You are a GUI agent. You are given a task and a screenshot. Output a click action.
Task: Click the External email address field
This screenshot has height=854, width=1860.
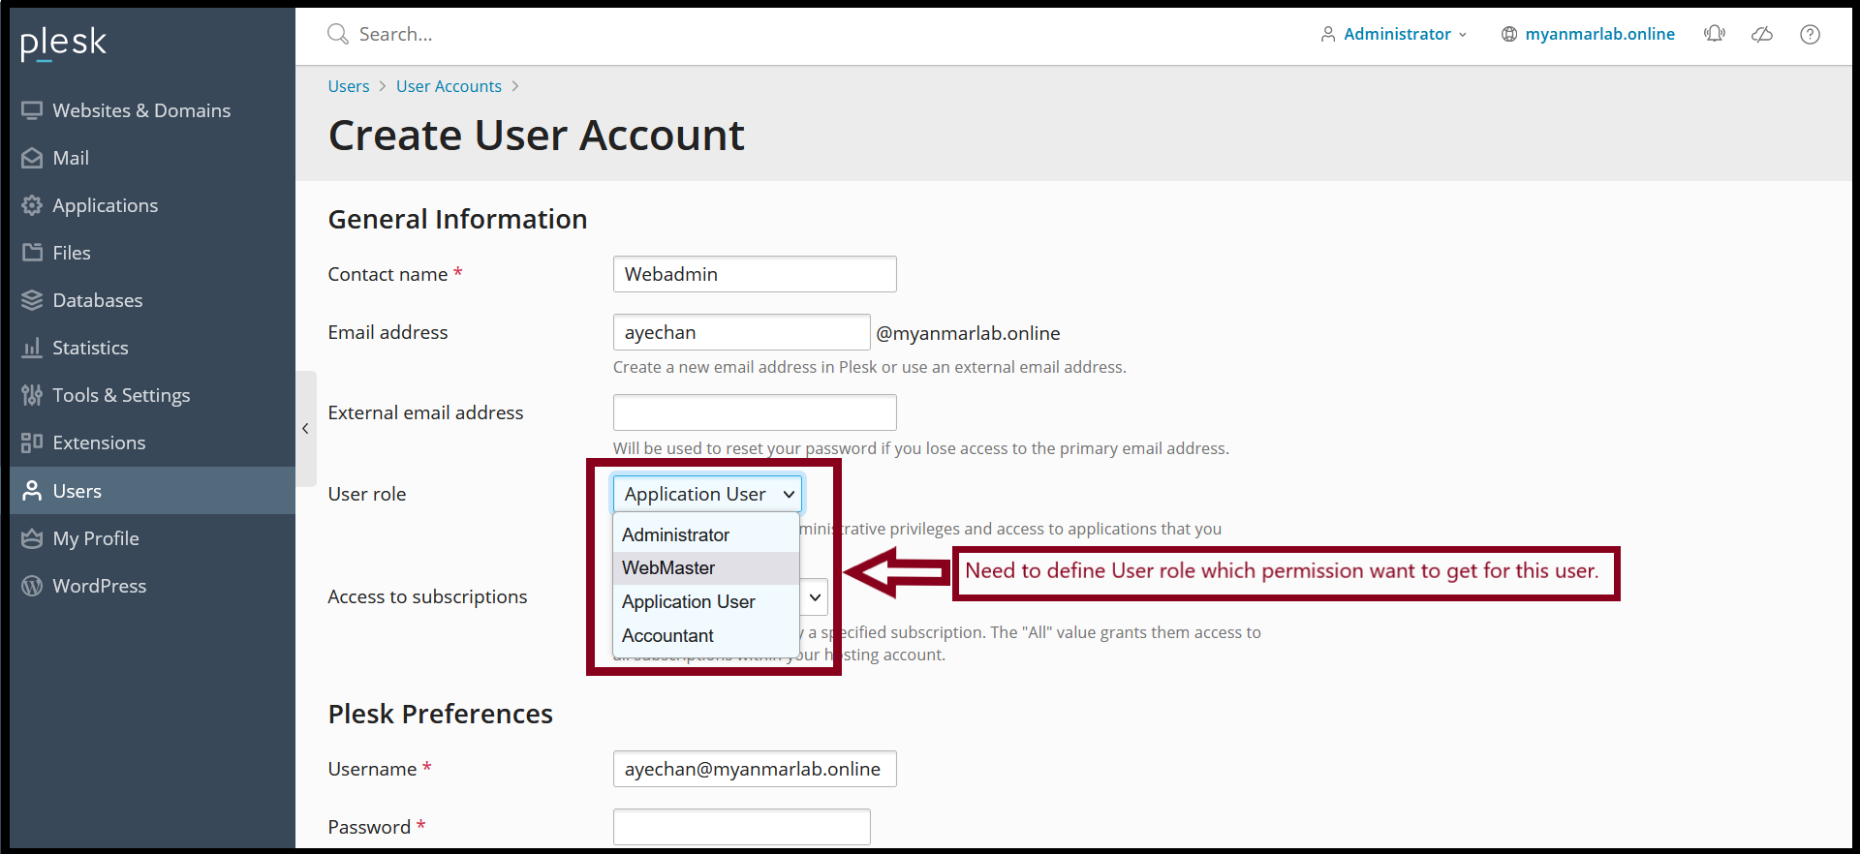click(754, 412)
